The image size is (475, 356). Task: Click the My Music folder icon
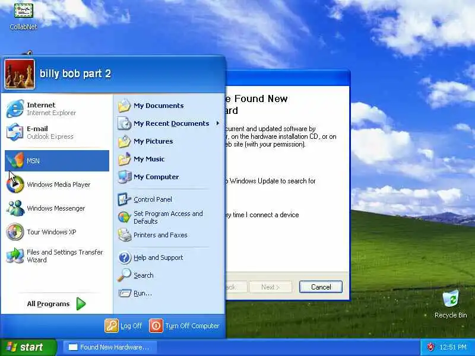tap(124, 159)
